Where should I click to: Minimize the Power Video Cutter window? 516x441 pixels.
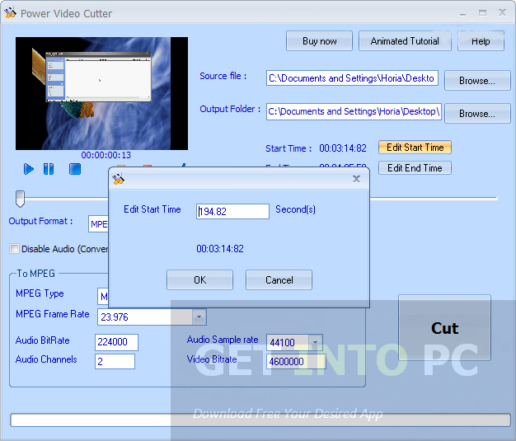pos(463,13)
